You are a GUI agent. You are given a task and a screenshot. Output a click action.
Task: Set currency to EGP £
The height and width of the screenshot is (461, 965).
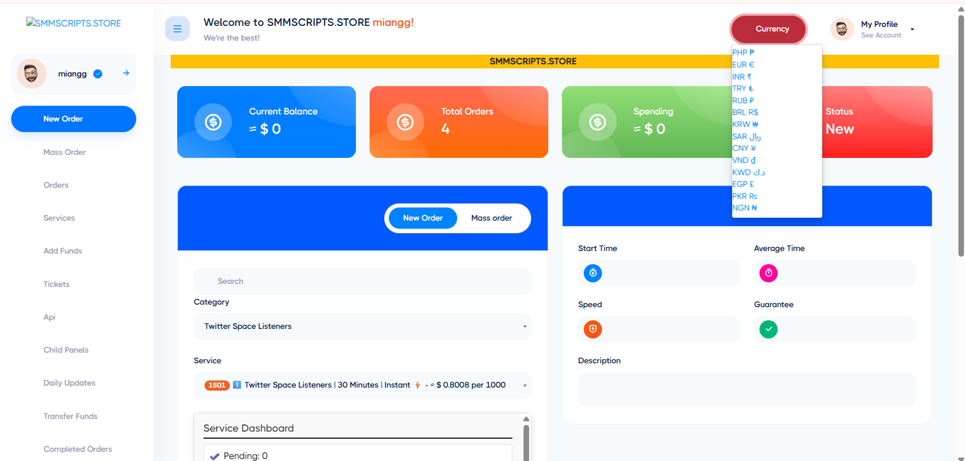(743, 184)
